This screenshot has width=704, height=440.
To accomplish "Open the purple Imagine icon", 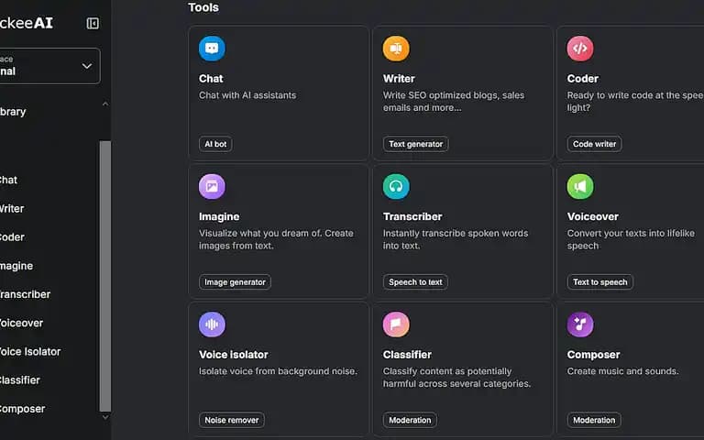I will (212, 186).
